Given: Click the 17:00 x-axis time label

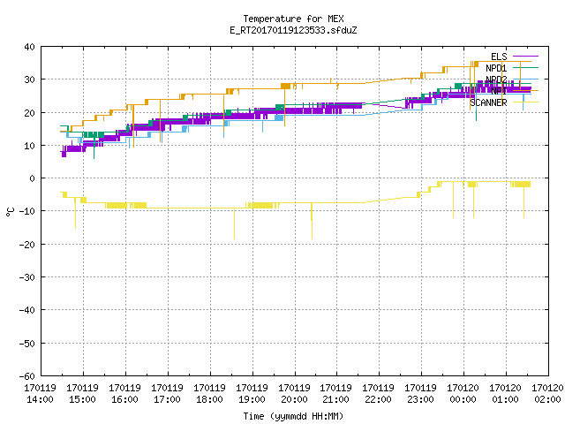Looking at the screenshot, I should click(167, 400).
